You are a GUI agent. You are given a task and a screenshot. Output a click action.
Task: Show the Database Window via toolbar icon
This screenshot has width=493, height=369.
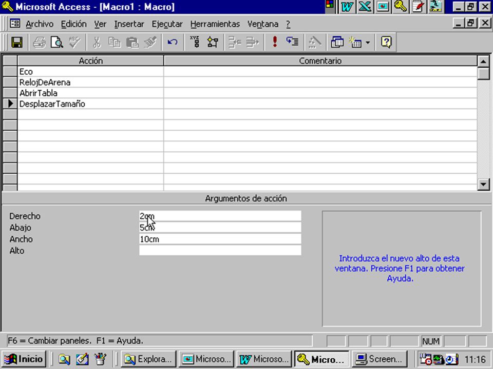click(x=337, y=42)
